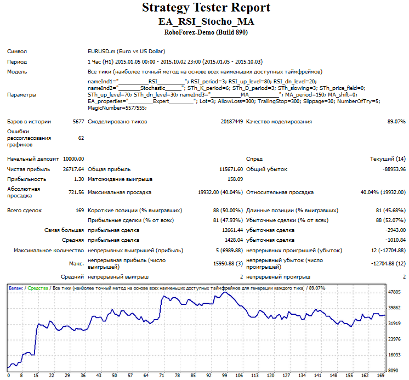
Task: Click the 'Максимальная просадка' label
Action: 120,192
